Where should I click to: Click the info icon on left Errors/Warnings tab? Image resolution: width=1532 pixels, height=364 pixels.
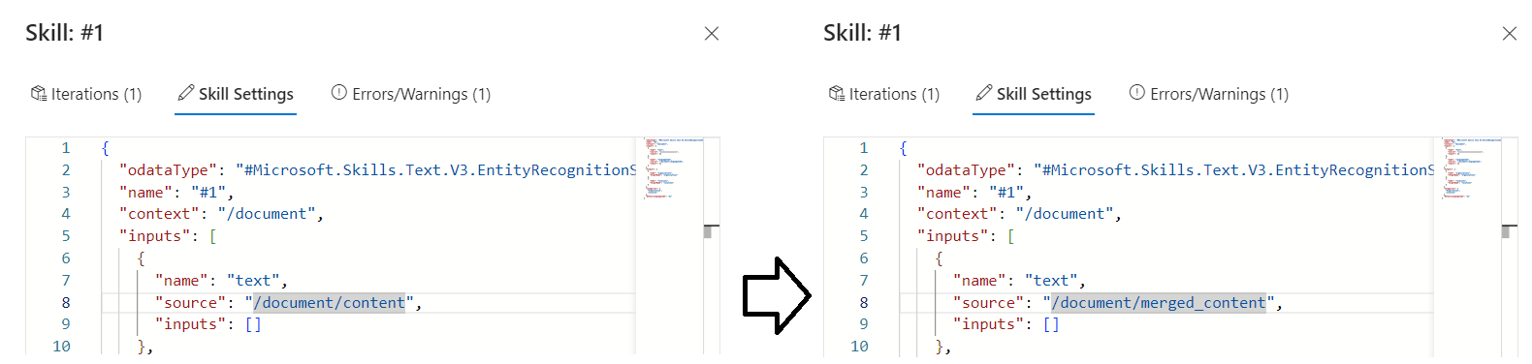coord(339,93)
